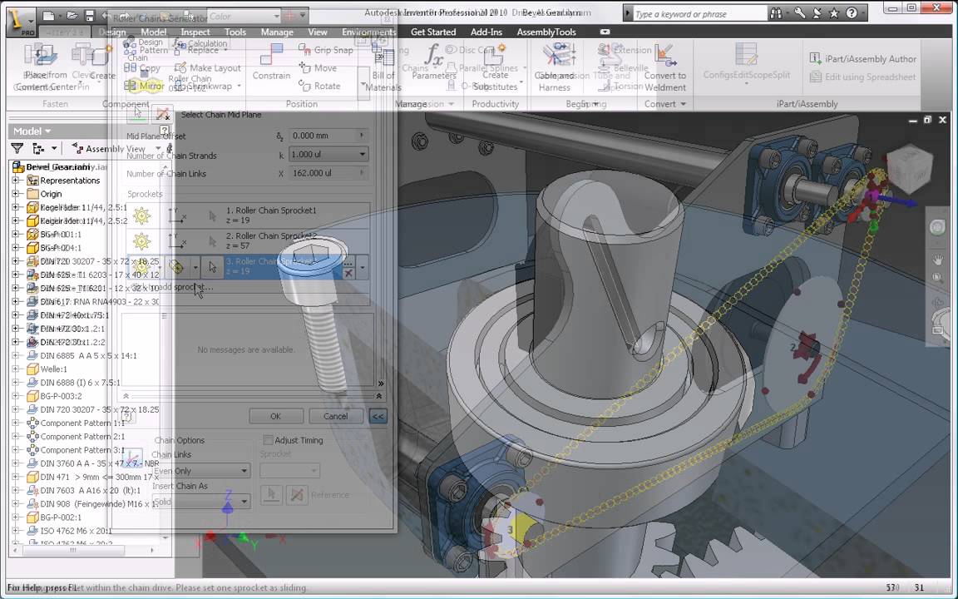Open the Chain Links Even Only dropdown

click(x=244, y=471)
